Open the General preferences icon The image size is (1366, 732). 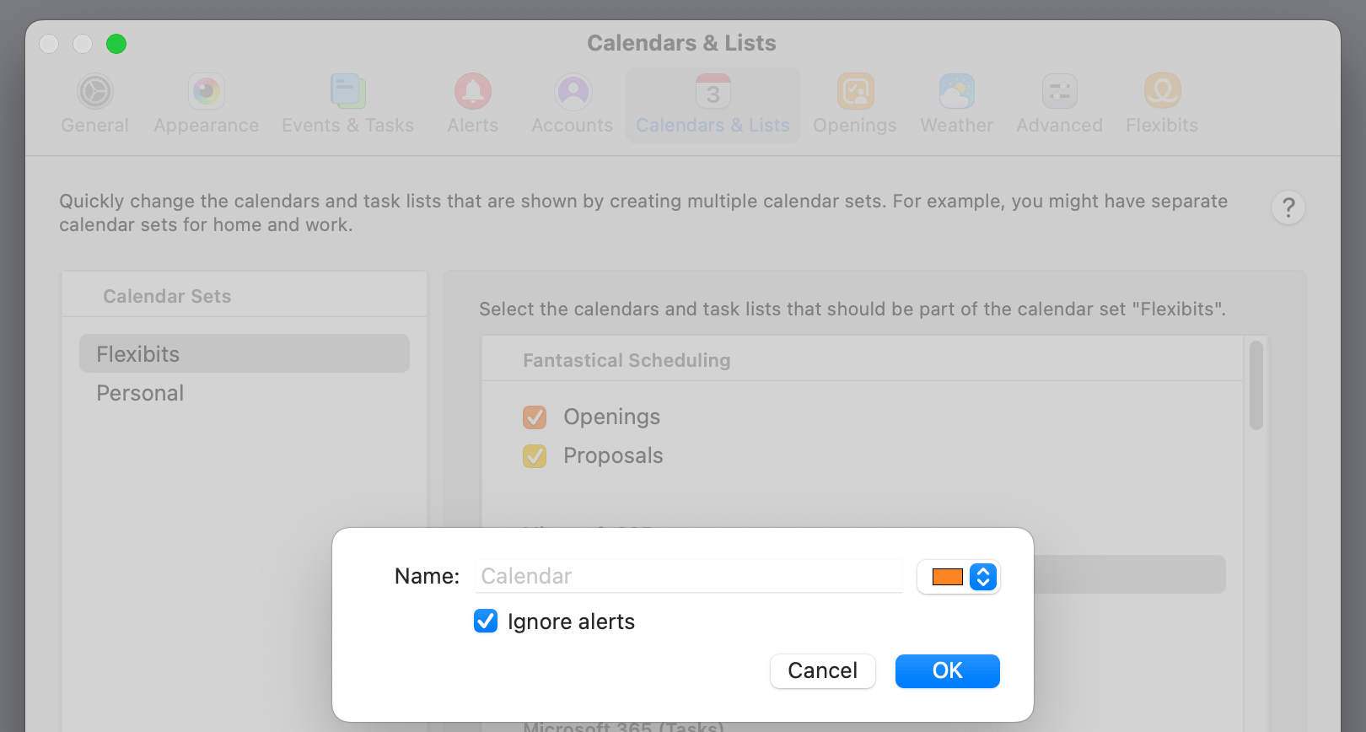click(x=95, y=92)
